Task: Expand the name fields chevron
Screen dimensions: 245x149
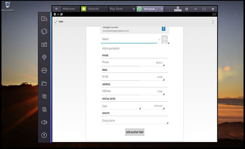Action: [x=159, y=39]
